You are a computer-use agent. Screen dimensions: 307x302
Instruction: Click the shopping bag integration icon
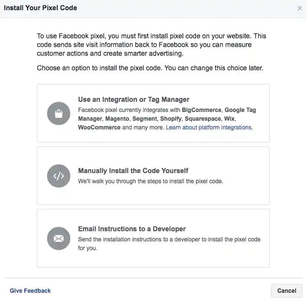[x=59, y=114]
